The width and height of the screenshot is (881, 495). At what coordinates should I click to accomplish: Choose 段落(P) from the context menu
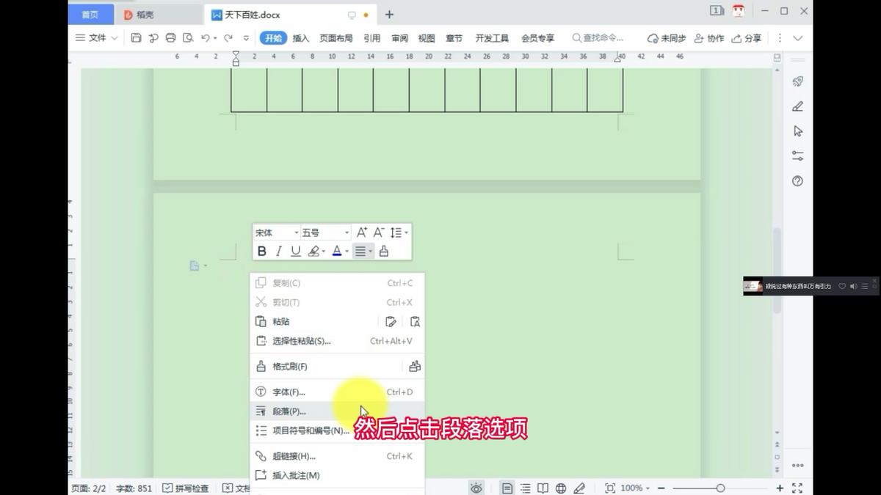point(286,411)
